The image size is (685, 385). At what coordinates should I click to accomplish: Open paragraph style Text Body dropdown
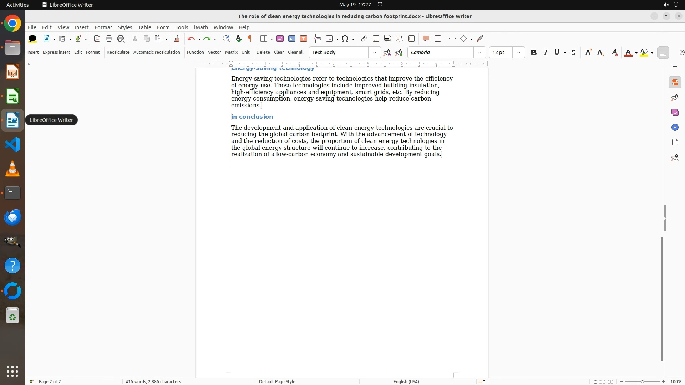374,52
